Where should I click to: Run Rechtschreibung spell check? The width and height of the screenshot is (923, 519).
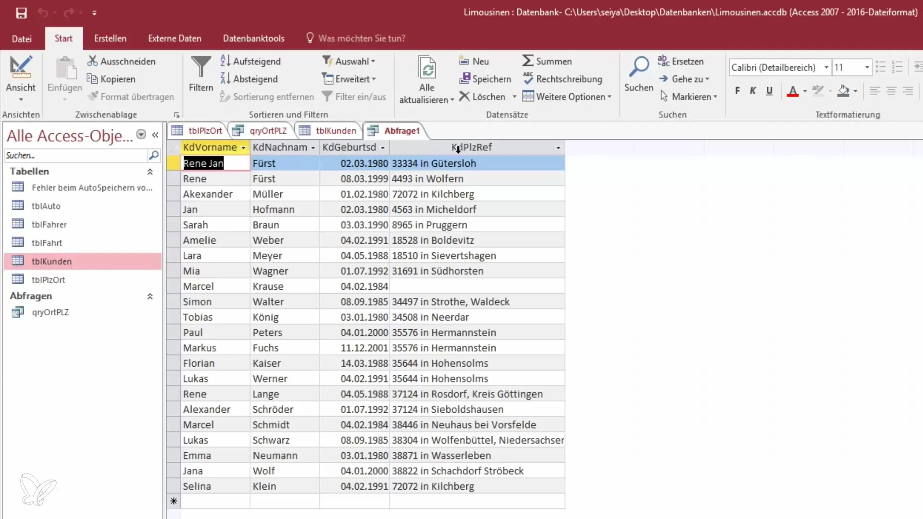tap(562, 79)
